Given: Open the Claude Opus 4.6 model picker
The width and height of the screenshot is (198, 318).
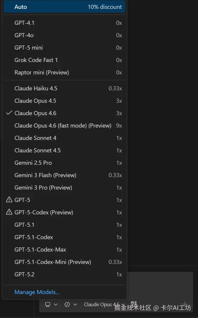Looking at the screenshot, I should pos(102,304).
